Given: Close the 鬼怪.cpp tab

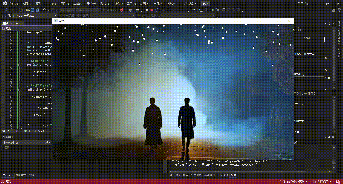Looking at the screenshot, I should [x=21, y=24].
